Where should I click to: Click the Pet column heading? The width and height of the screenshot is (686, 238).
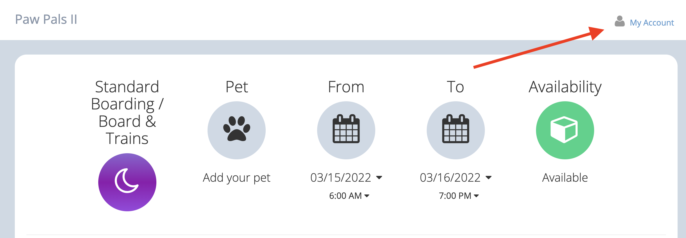coord(237,87)
